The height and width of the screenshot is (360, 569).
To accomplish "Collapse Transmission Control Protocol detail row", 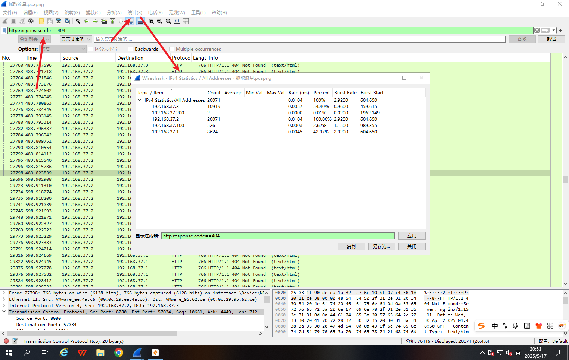I will tap(4, 312).
